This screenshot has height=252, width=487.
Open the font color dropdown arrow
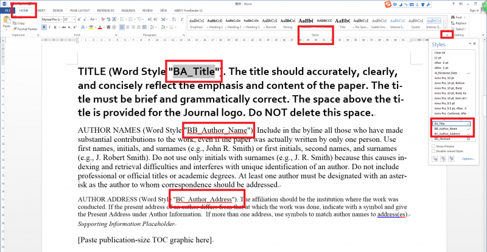[104, 27]
